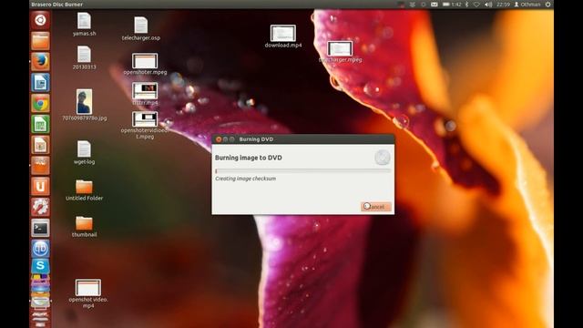The image size is (583, 328).
Task: Select openshotervideoer1.mpeg on desktop
Action: point(145,126)
